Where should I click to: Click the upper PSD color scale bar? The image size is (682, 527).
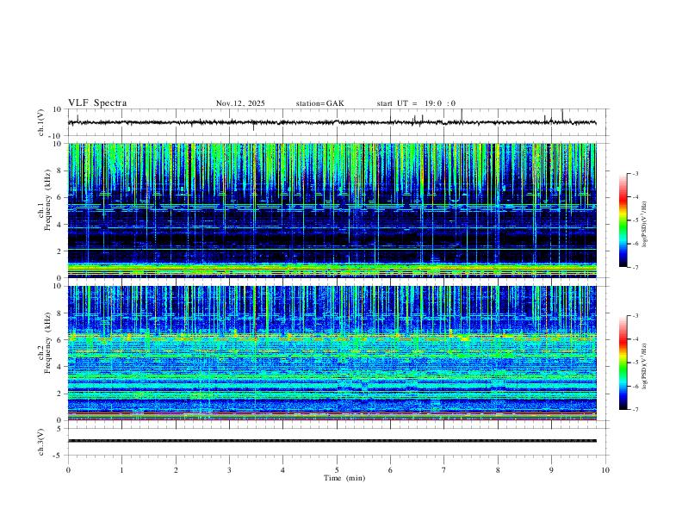coord(623,220)
